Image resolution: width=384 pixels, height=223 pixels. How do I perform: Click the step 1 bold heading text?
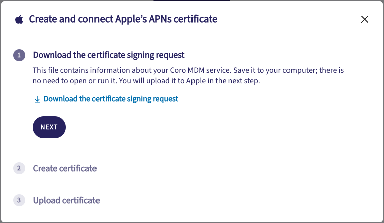tap(109, 55)
